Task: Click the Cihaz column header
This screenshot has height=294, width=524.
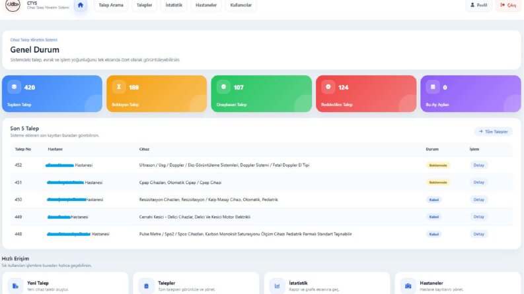Action: pyautogui.click(x=144, y=149)
